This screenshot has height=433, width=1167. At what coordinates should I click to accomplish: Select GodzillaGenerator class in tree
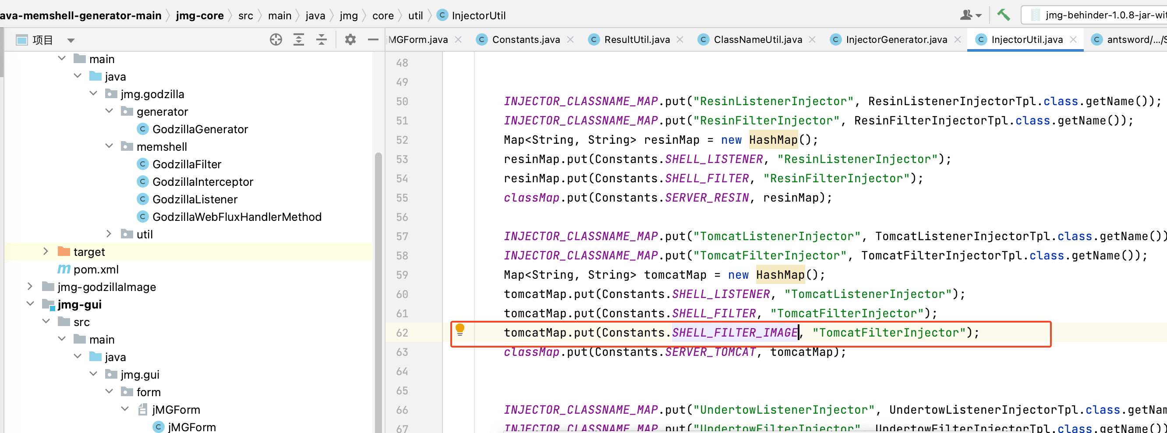pos(200,129)
